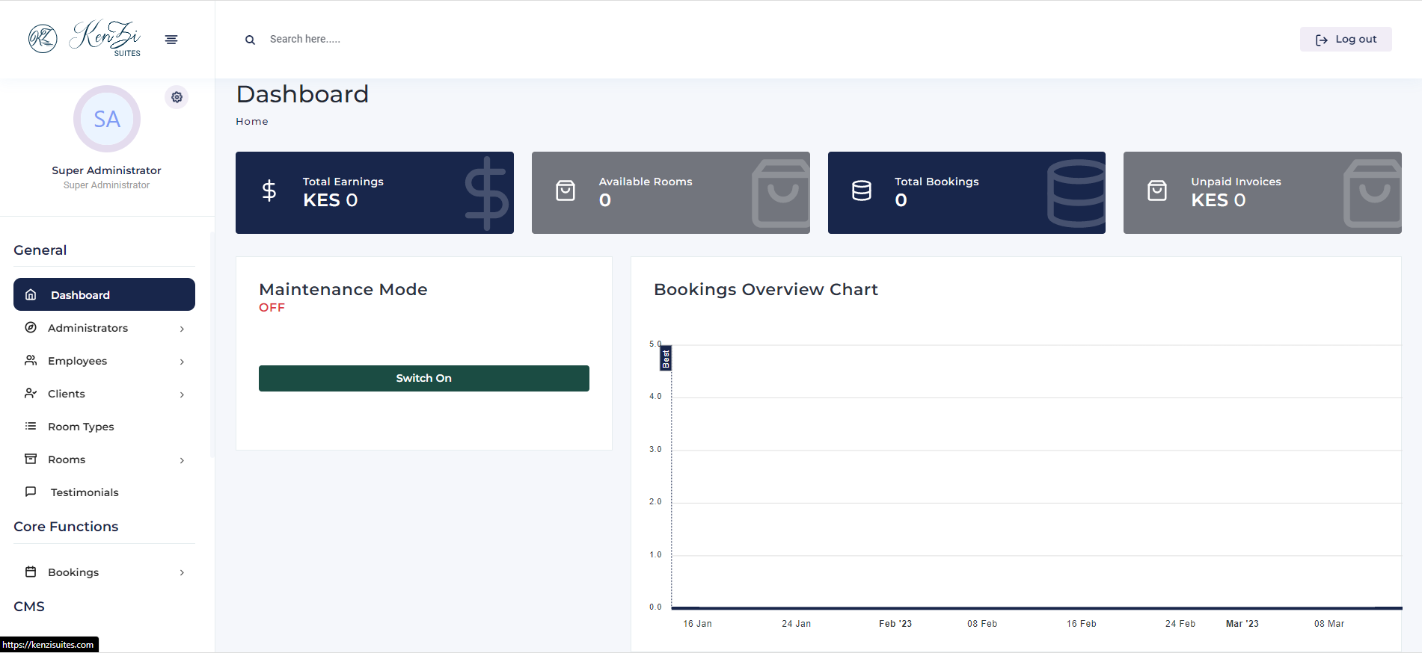Click the Core Functions section heading
Image resolution: width=1422 pixels, height=653 pixels.
[x=66, y=527]
